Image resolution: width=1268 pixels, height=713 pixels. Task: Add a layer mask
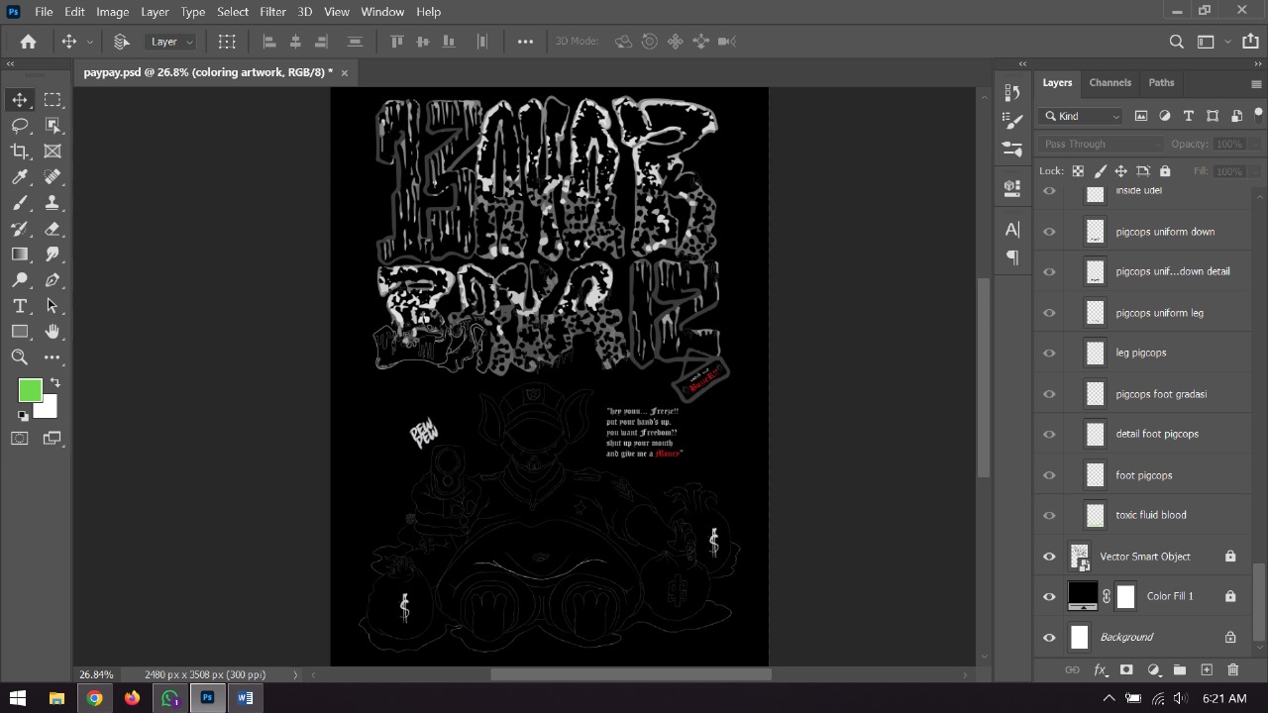pos(1126,670)
